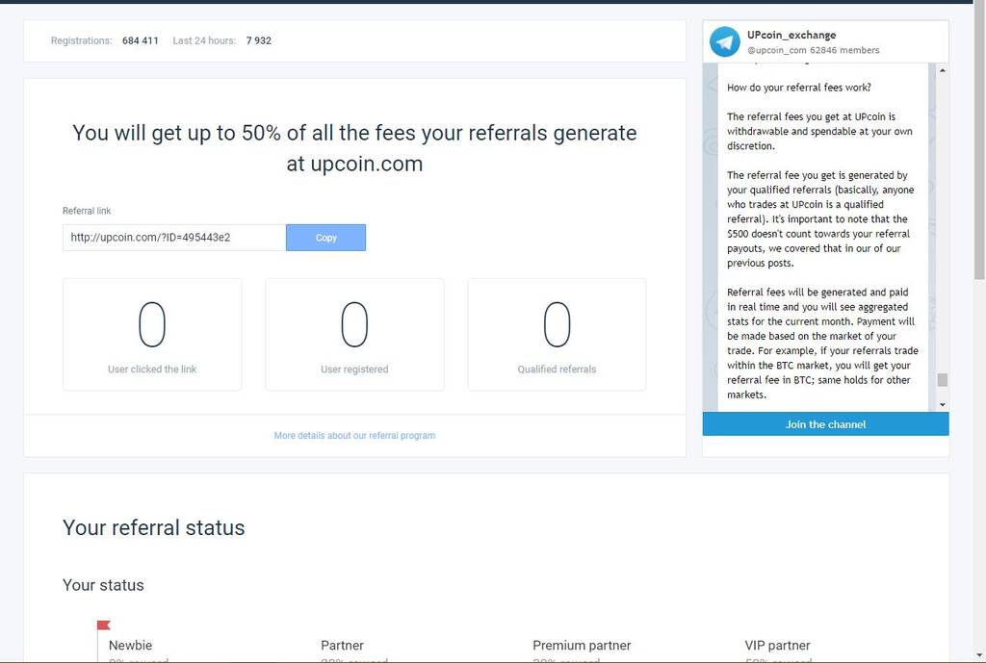Click the User clicked the link counter
986x663 pixels.
pyautogui.click(x=152, y=335)
